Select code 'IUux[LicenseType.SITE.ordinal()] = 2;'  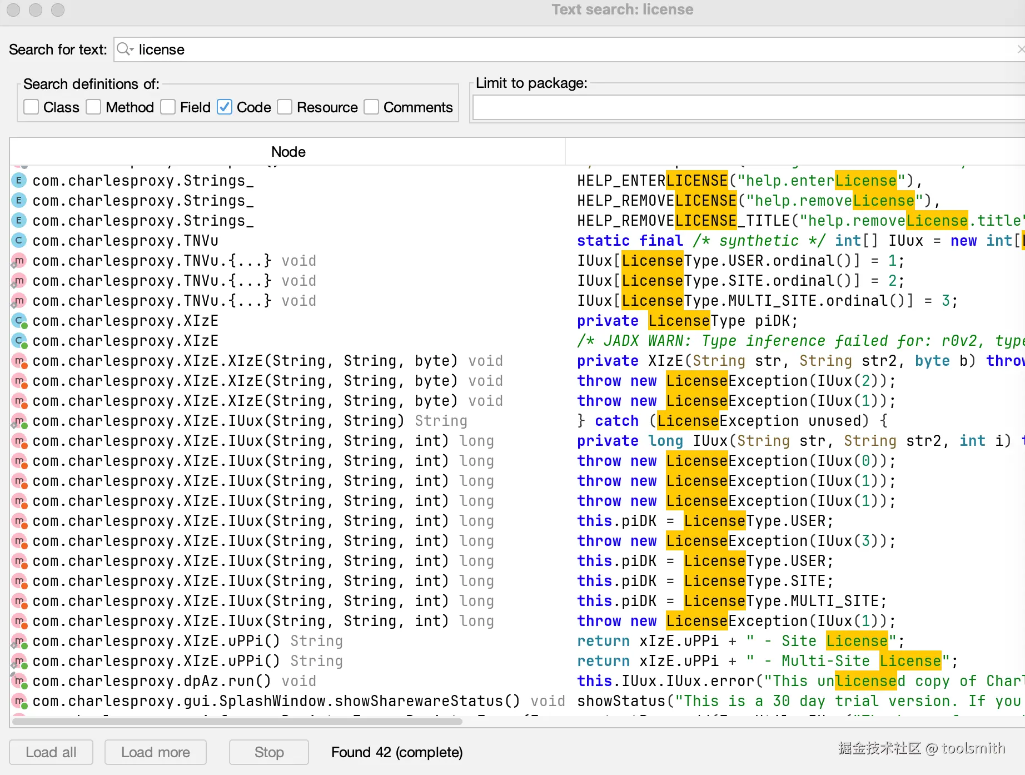[x=741, y=281]
